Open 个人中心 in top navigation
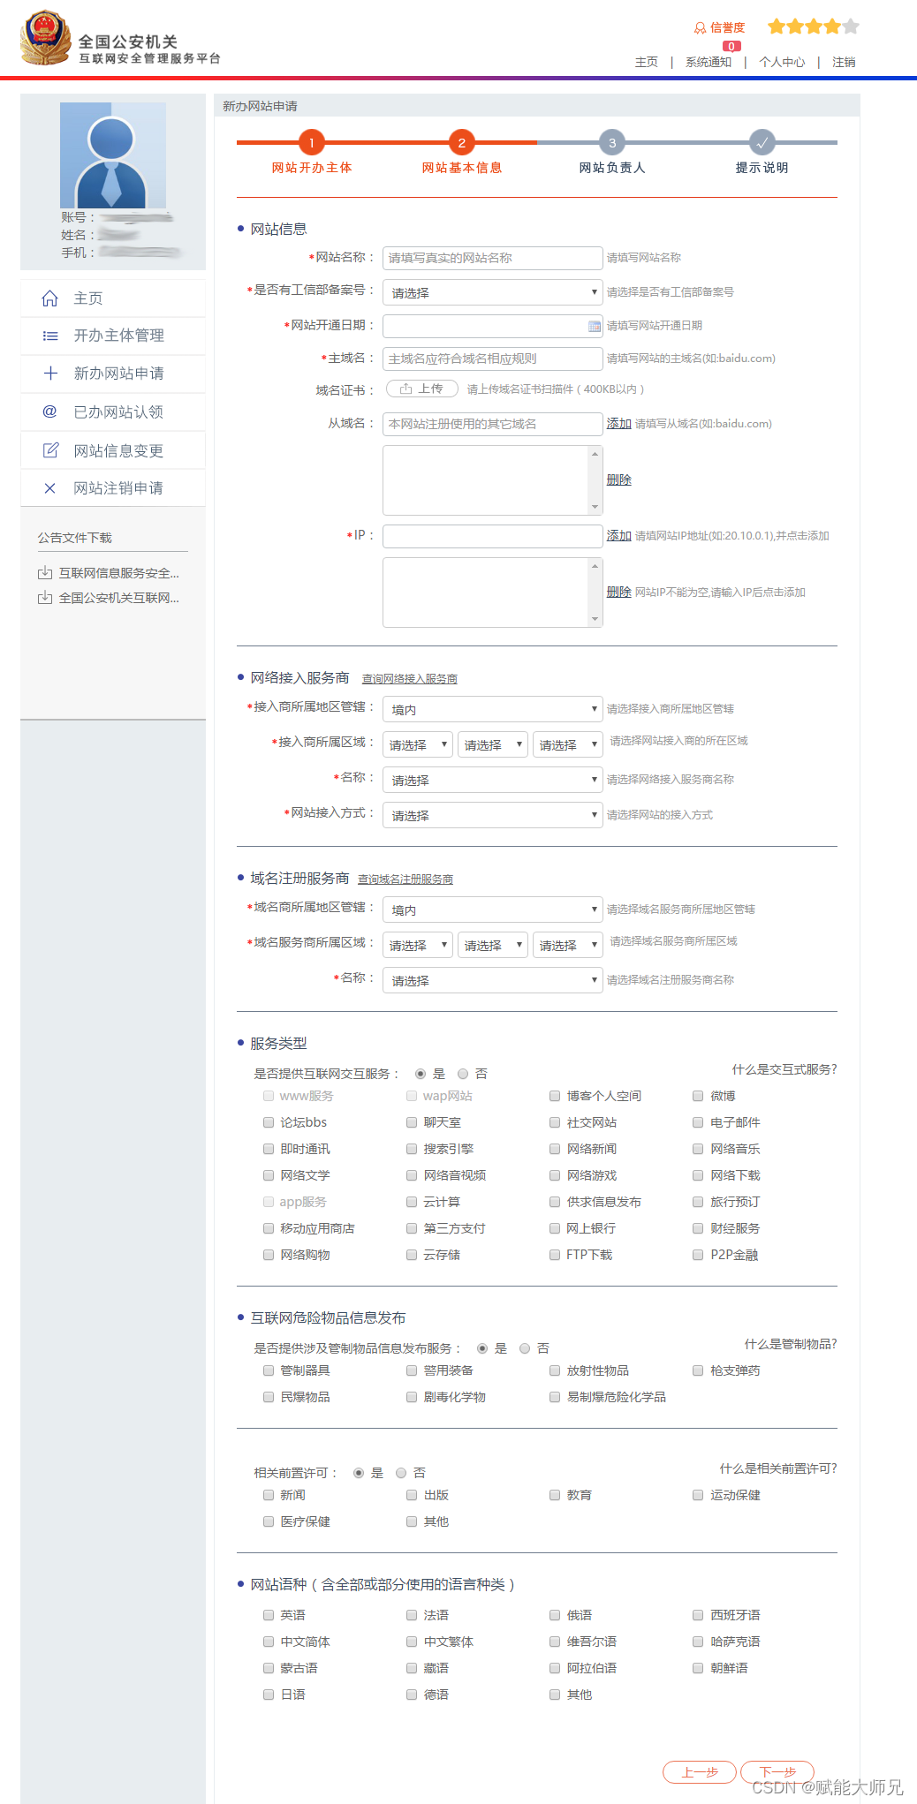This screenshot has width=917, height=1804. tap(782, 63)
